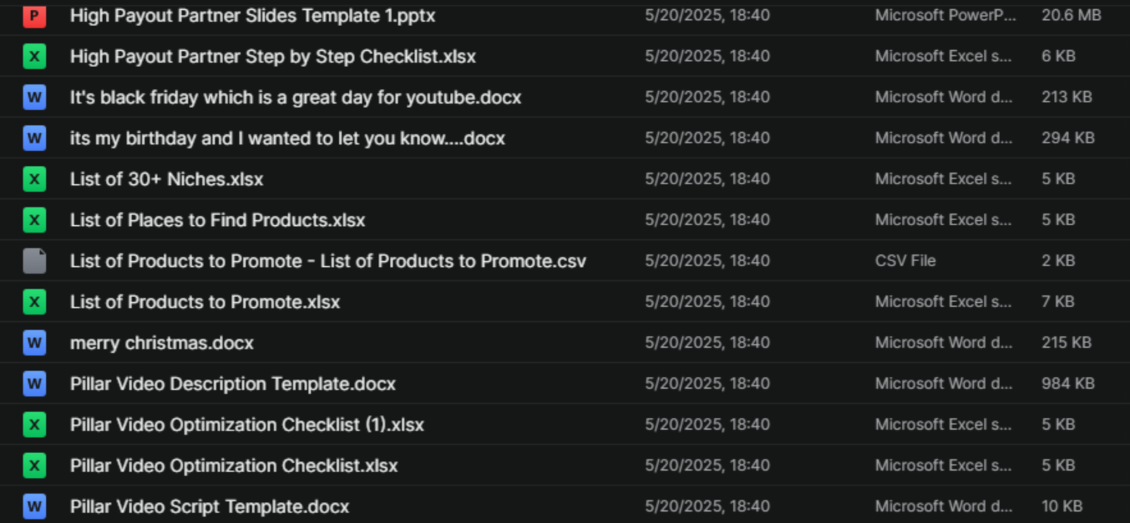Click Word icon next to black friday document

[34, 97]
